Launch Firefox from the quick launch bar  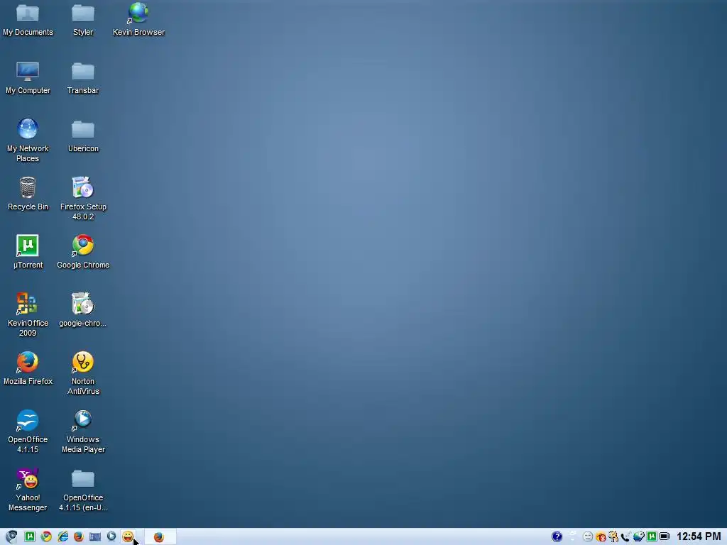pyautogui.click(x=79, y=536)
